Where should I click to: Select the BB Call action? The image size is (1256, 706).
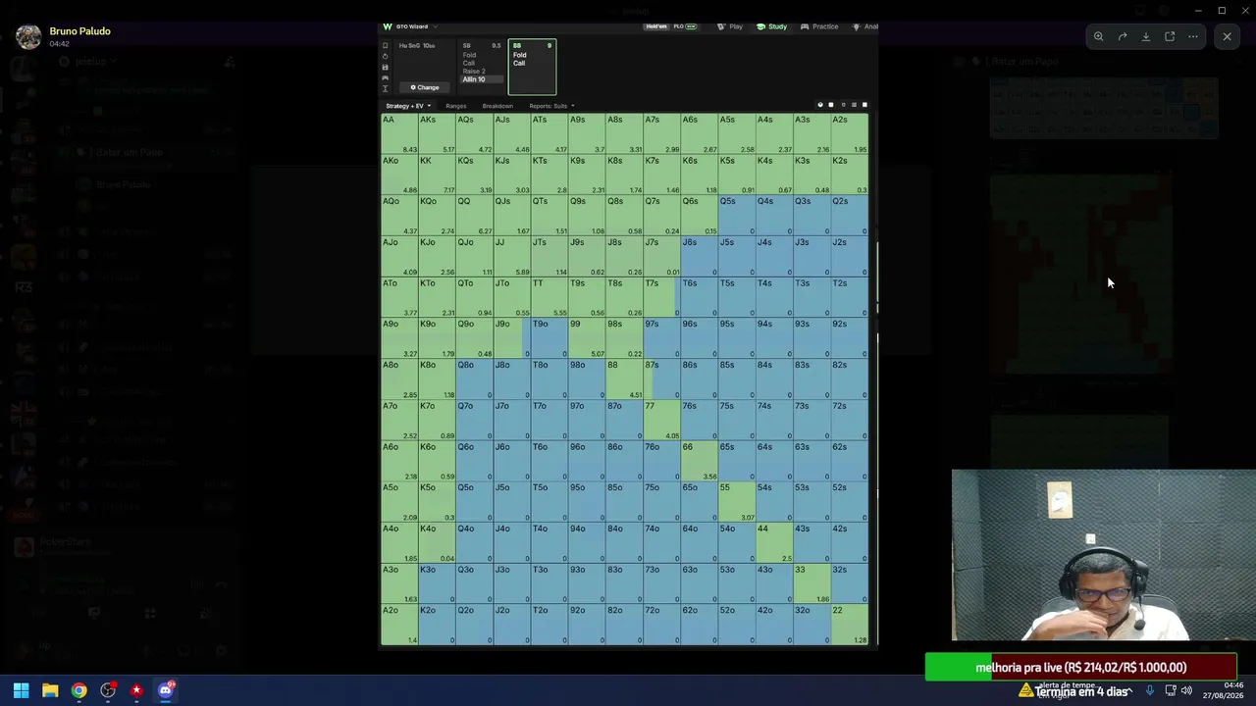pyautogui.click(x=519, y=63)
